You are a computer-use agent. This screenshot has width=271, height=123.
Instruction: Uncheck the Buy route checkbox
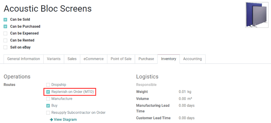tap(48, 106)
